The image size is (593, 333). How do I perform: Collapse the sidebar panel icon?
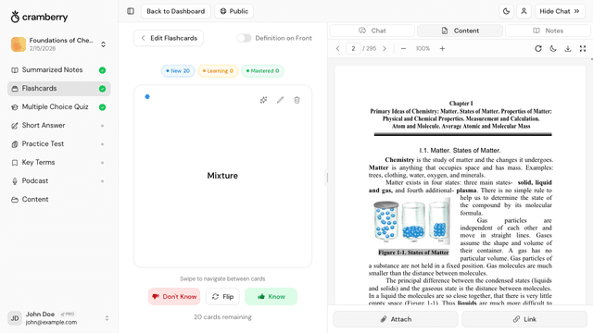[131, 11]
